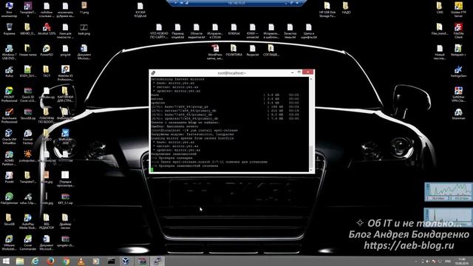Viewport: 473px width, 266px height.
Task: Open the PuTTY system menu icon in title bar
Action: (x=153, y=73)
